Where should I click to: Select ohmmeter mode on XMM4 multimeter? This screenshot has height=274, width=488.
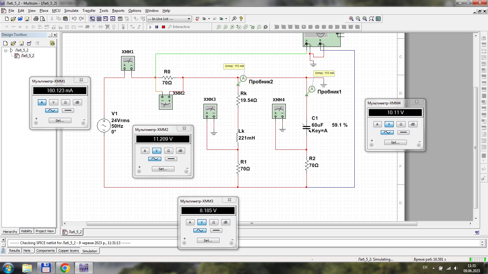401,124
